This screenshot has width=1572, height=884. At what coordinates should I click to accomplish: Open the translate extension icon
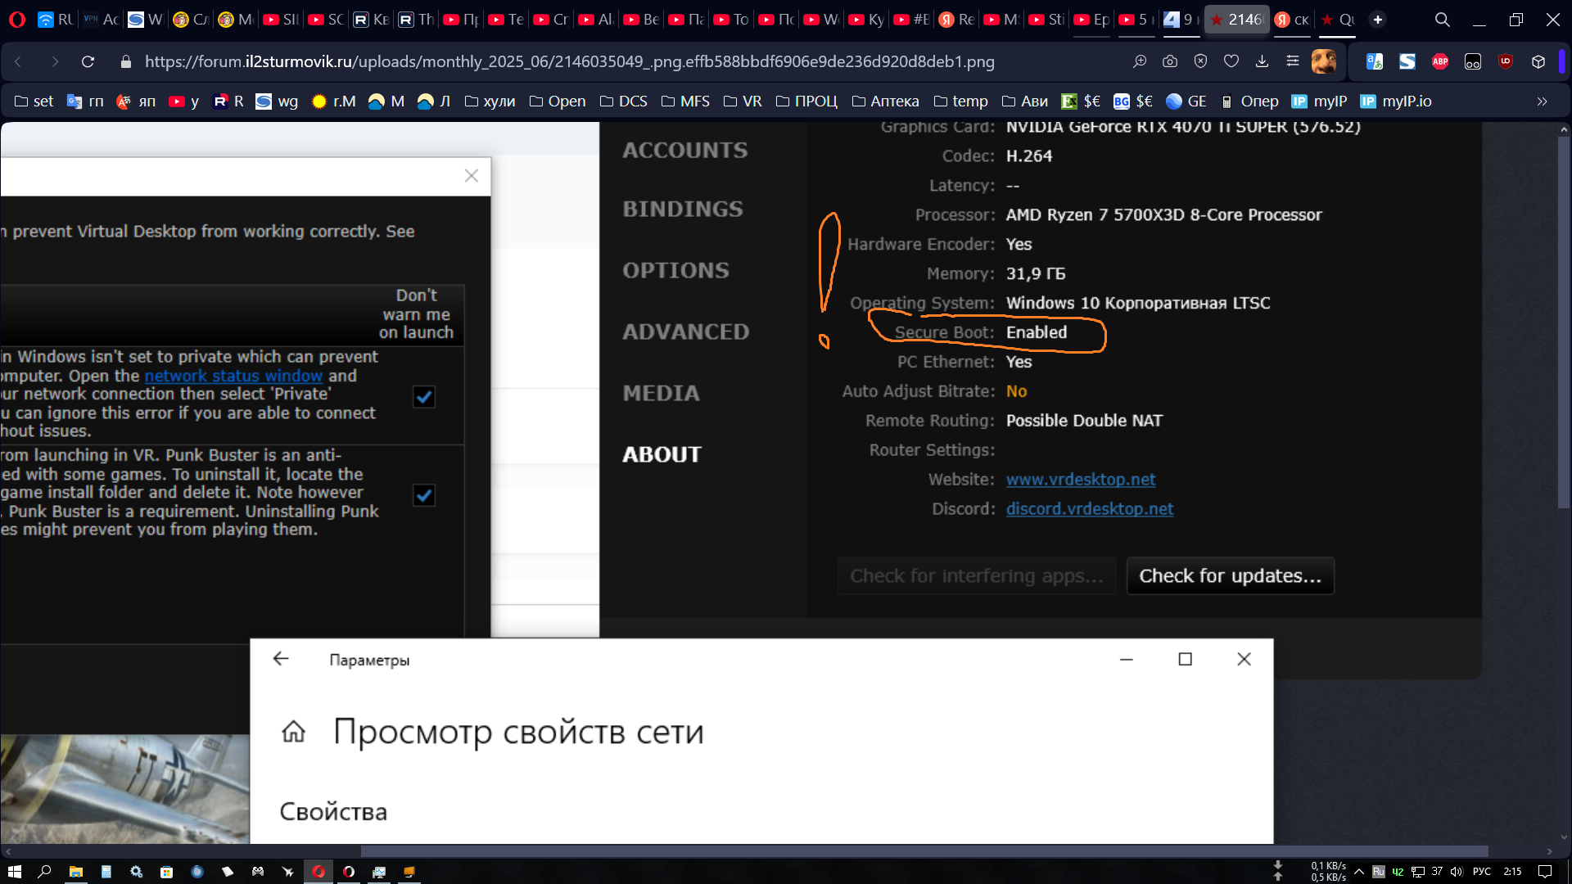point(1375,61)
